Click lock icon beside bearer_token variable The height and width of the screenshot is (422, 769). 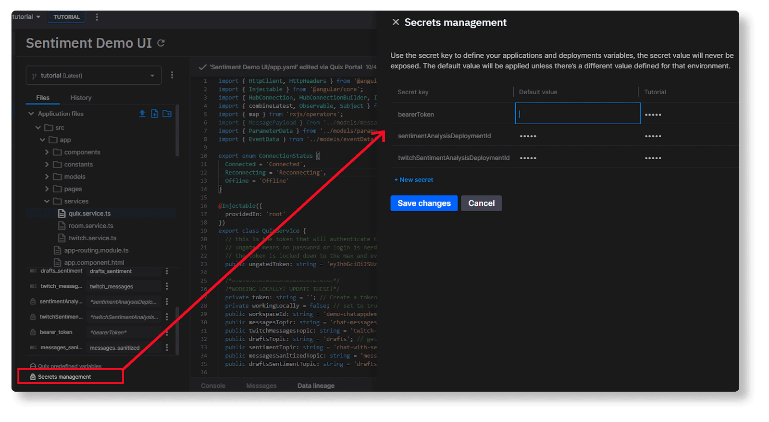pyautogui.click(x=33, y=332)
